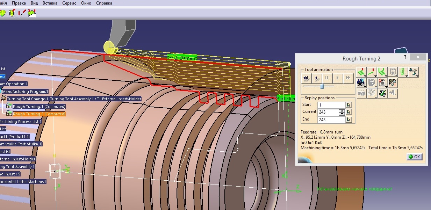Click the red-arrow toolpath icon in top toolbar

click(x=22, y=13)
